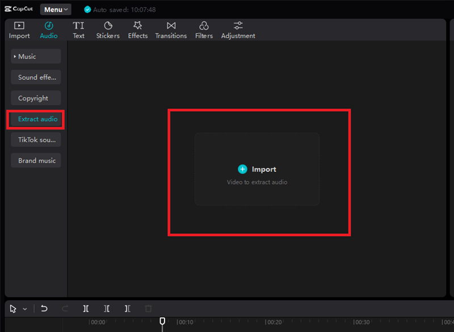Open the Adjustment panel
This screenshot has height=332, width=454.
pyautogui.click(x=238, y=30)
